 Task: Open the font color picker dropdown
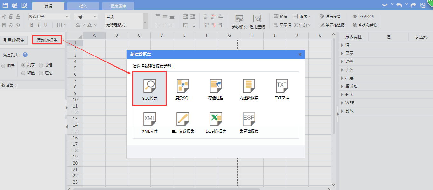coord(95,25)
